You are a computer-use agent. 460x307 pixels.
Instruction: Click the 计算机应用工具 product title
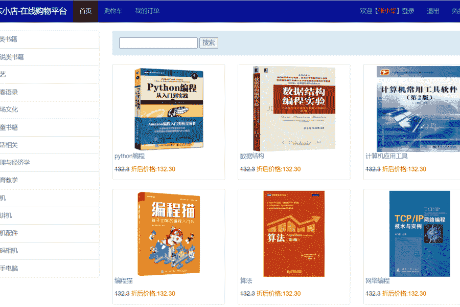(386, 156)
